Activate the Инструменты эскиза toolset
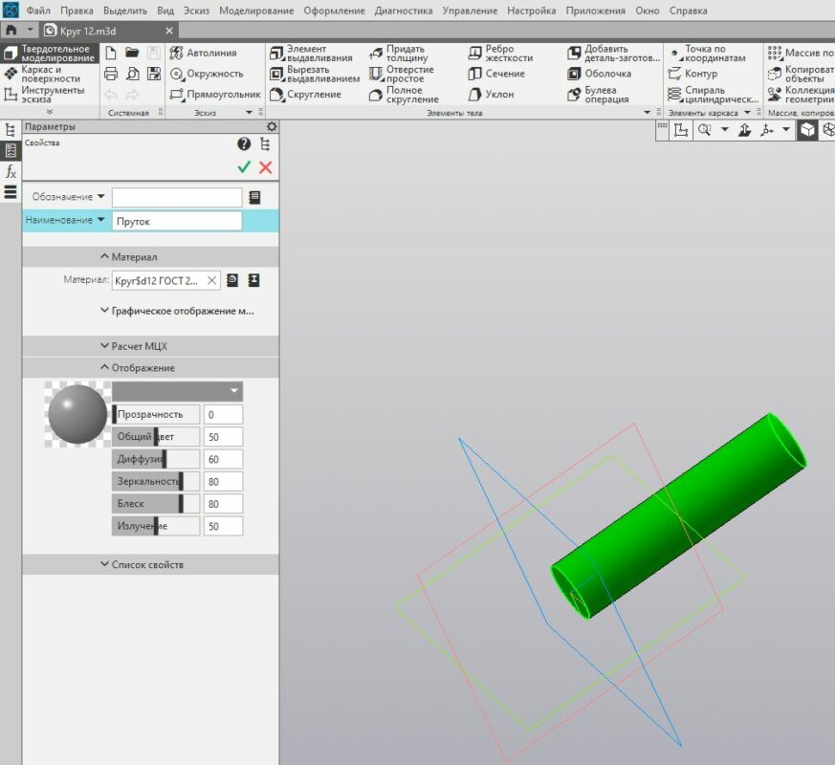The image size is (835, 765). [x=50, y=95]
